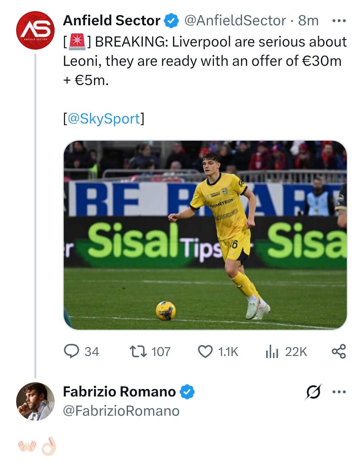Screen dimensions: 364x467
Task: Click Anfield Sector's blue verified badge
Action: pyautogui.click(x=172, y=21)
